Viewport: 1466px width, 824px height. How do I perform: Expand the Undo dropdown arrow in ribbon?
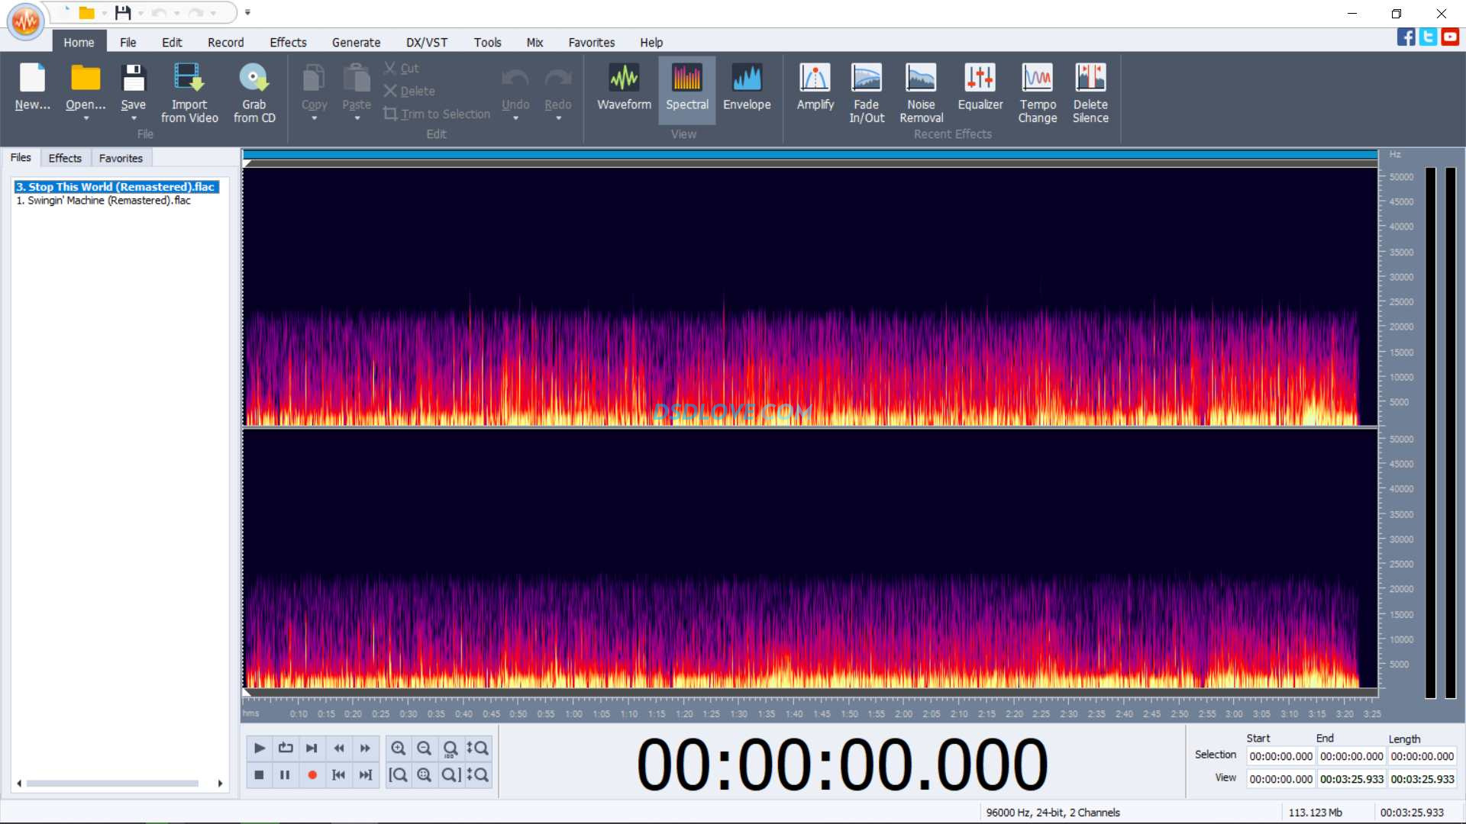[515, 118]
